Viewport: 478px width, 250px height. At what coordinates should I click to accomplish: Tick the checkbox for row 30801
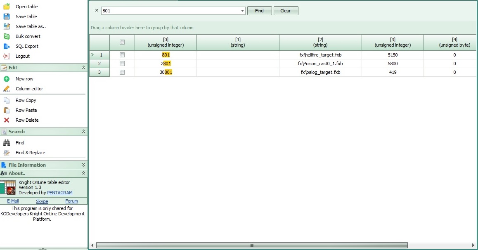tap(122, 72)
